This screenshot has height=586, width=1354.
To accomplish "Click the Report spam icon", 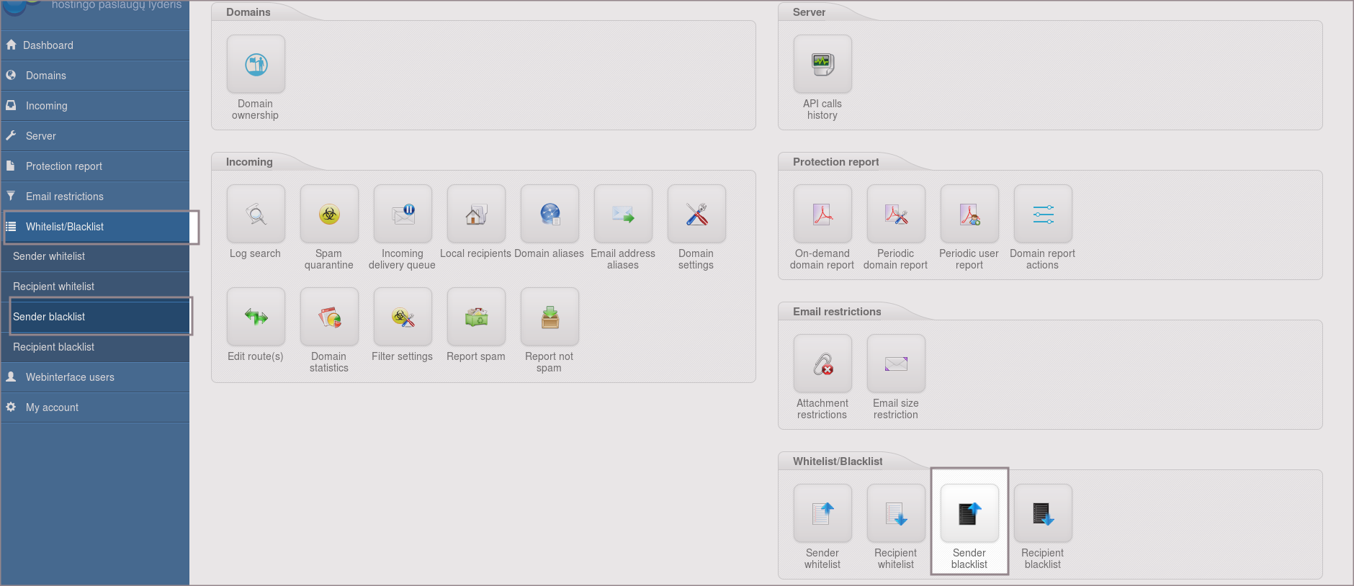I will click(x=476, y=317).
